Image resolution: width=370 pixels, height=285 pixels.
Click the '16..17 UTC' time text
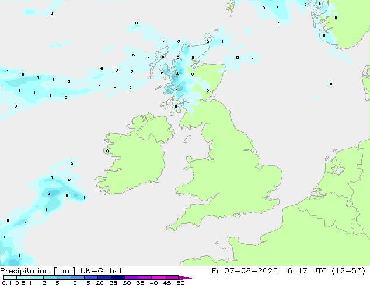(305, 271)
